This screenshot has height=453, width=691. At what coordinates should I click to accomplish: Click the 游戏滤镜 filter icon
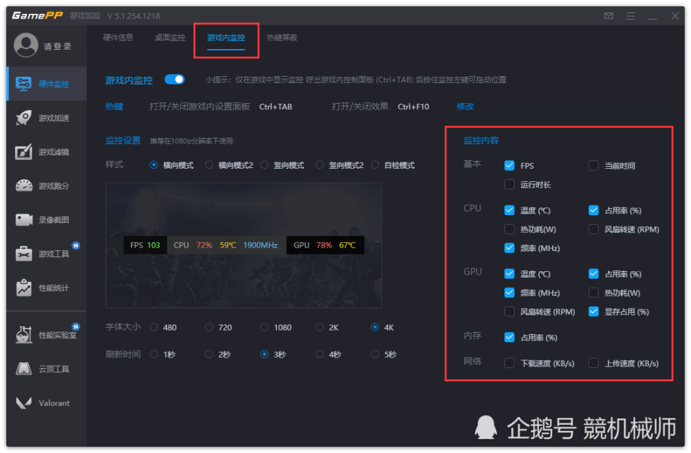coord(23,151)
